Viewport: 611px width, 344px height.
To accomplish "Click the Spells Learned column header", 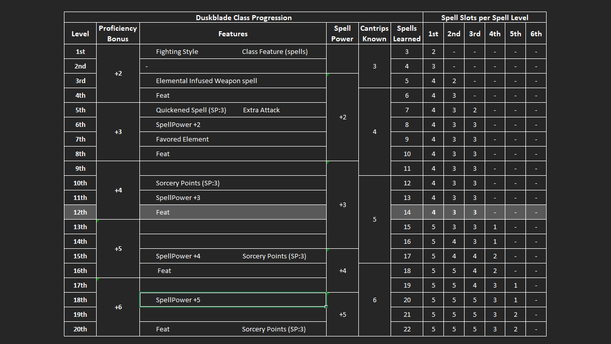I will click(x=407, y=34).
